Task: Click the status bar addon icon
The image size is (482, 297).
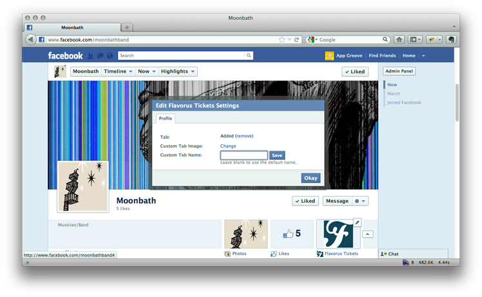Action: click(x=406, y=262)
